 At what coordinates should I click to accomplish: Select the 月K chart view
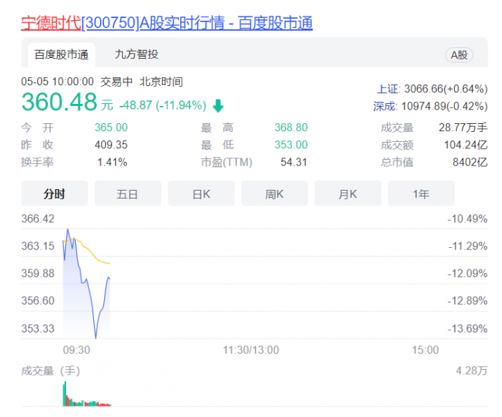pos(348,193)
